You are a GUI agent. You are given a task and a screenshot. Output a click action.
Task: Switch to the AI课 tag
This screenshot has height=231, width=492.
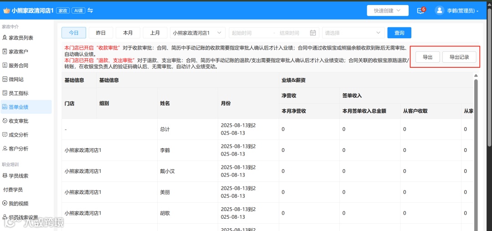78,10
